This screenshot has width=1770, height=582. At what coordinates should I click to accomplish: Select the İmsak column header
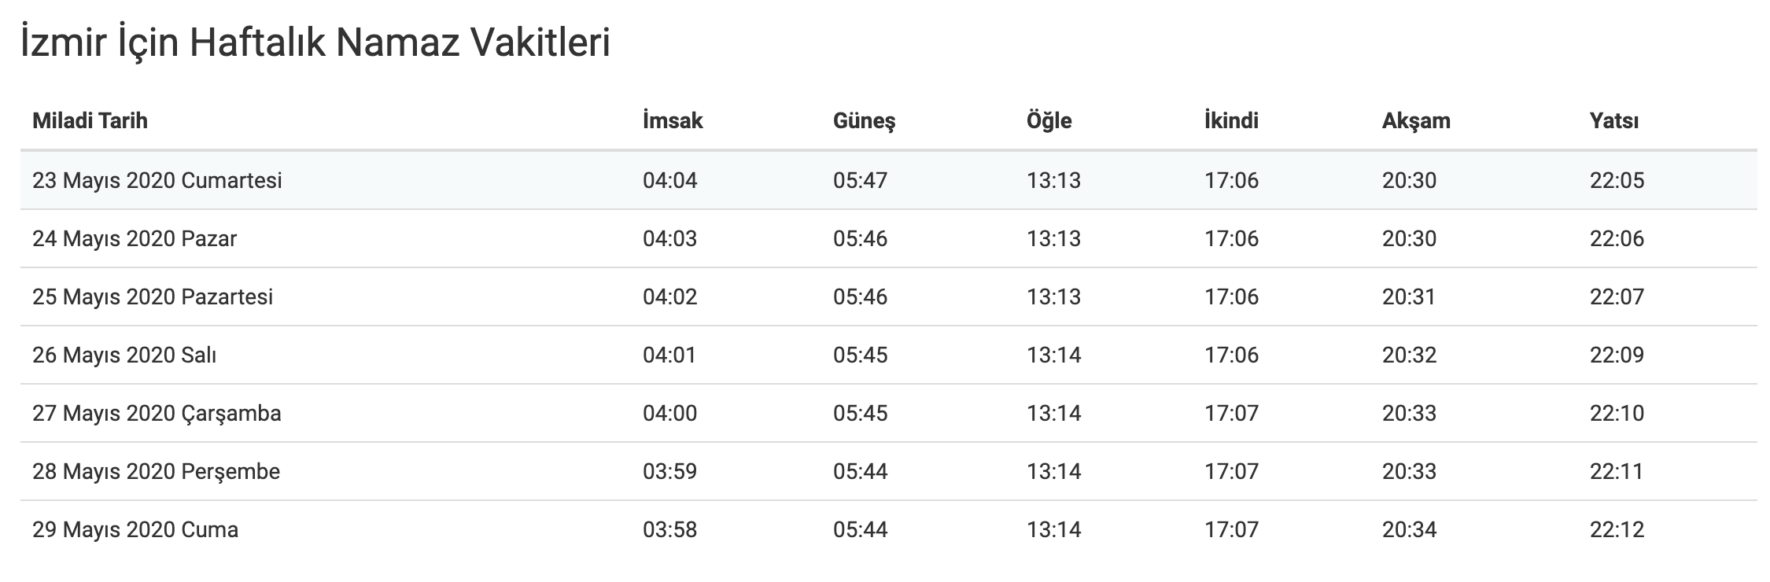(x=673, y=121)
